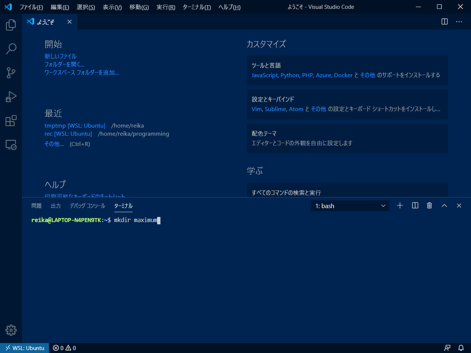Open the editor more actions '...' menu
This screenshot has width=471, height=353.
coord(459,22)
